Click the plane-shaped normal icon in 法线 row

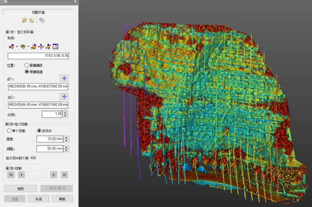point(23,47)
